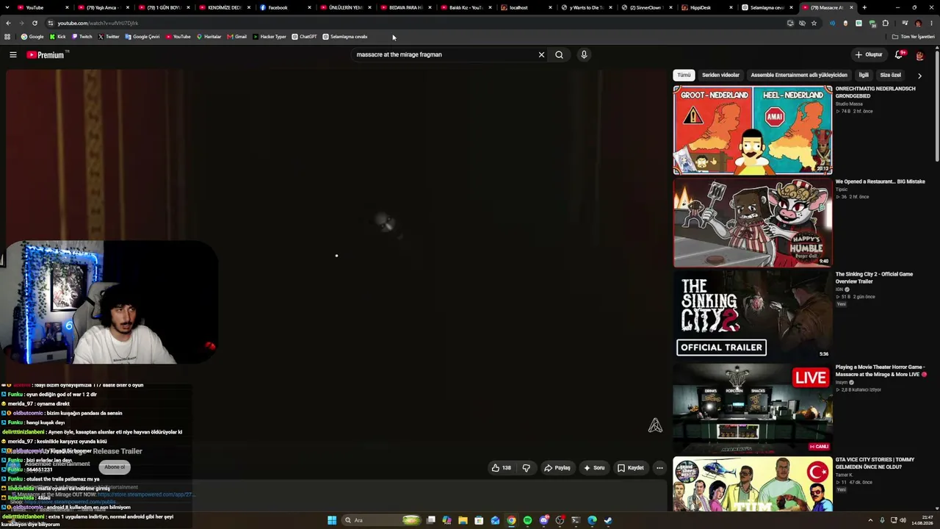Open more actions three-dot menu
Viewport: 940px width, 529px height.
click(659, 468)
